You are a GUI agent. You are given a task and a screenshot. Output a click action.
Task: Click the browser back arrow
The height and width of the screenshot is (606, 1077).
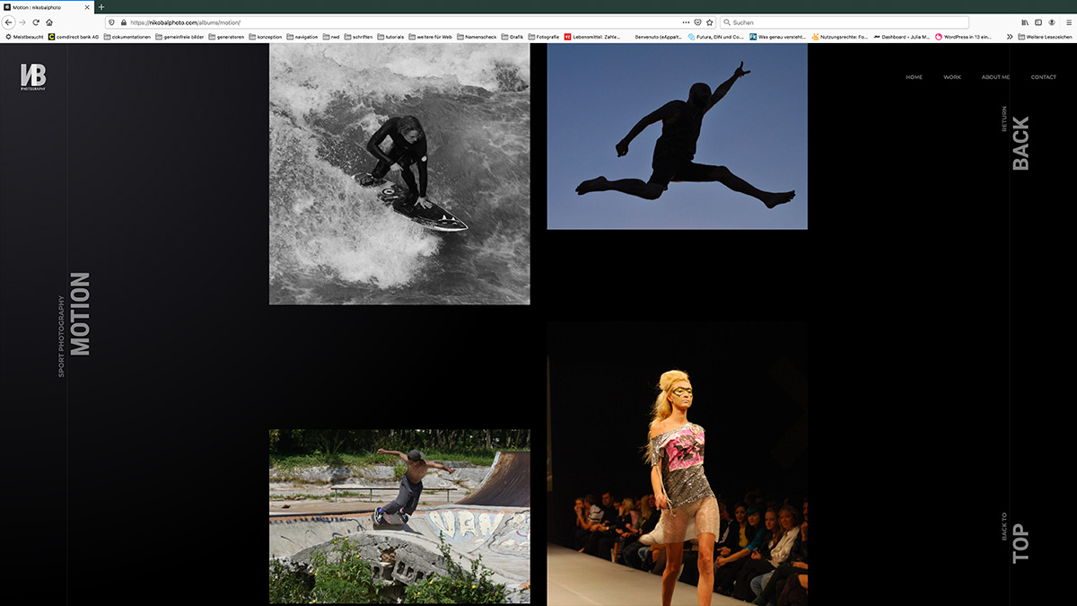[9, 22]
